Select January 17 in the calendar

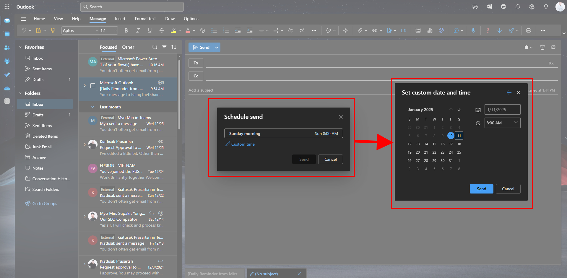click(x=451, y=144)
